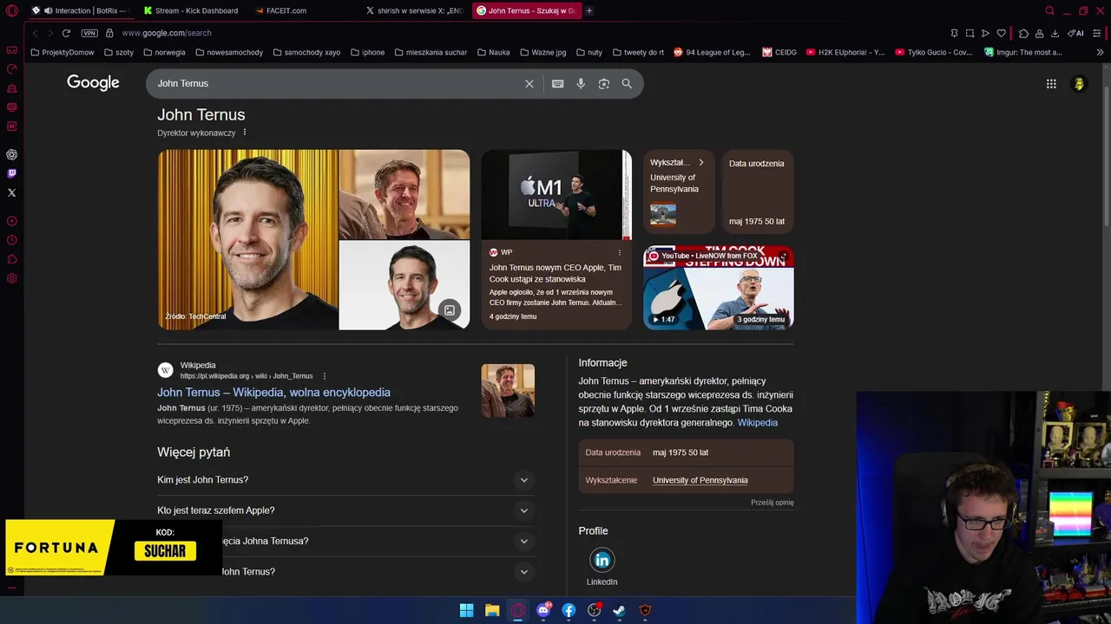Image resolution: width=1111 pixels, height=624 pixels.
Task: Click the address bar URL
Action: click(x=167, y=33)
